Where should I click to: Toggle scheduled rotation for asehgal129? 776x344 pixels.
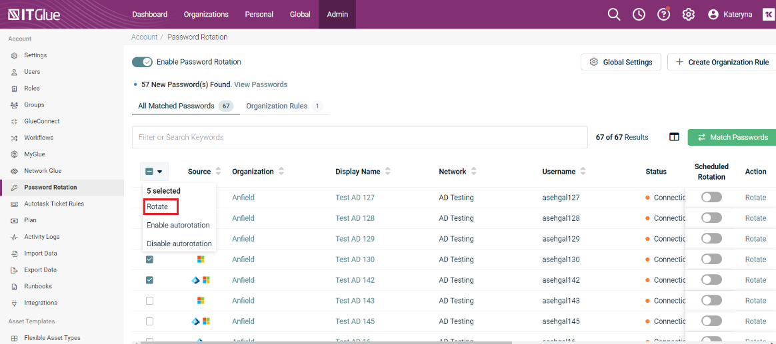711,239
